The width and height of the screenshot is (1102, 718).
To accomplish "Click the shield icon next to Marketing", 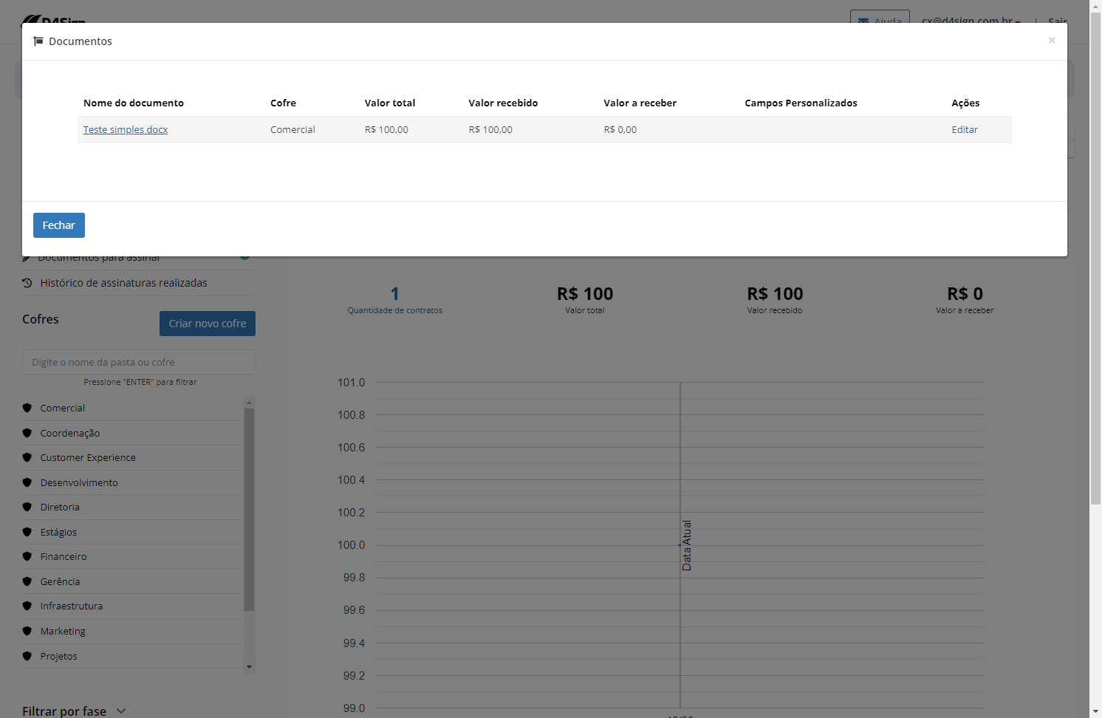I will (x=27, y=631).
